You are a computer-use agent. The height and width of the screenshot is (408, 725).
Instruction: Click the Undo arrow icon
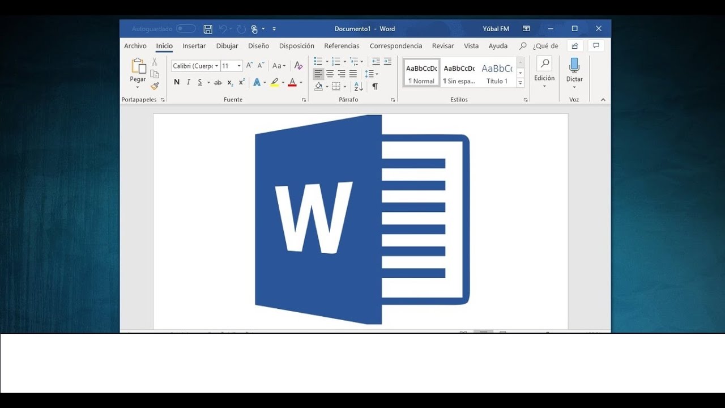click(223, 29)
